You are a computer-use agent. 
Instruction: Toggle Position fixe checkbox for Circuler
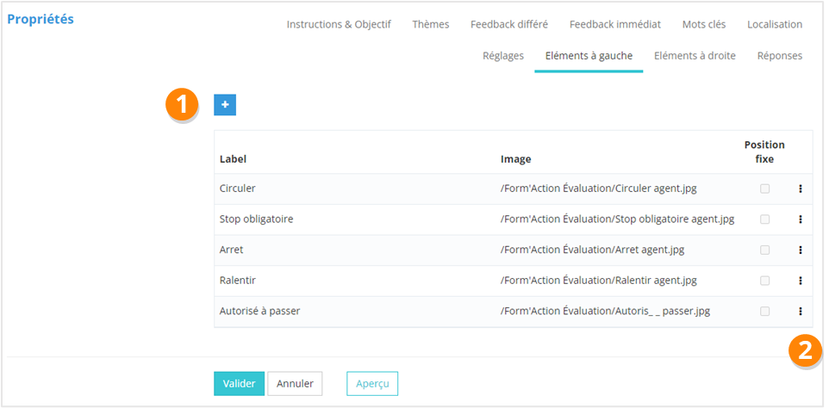click(764, 189)
